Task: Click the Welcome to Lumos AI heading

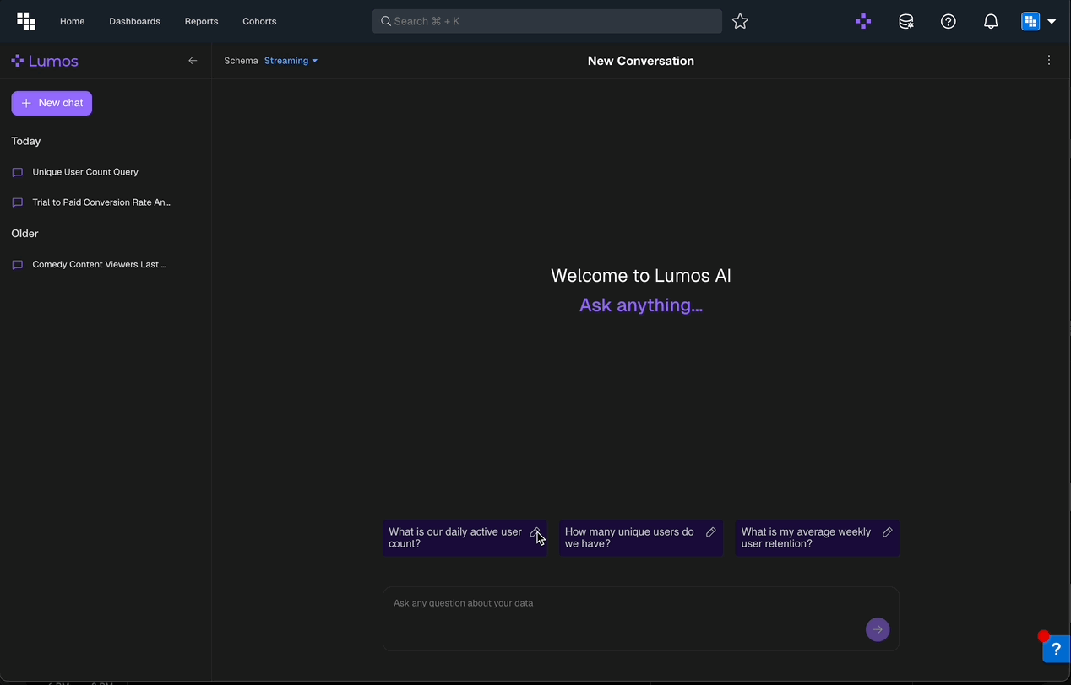Action: click(641, 276)
